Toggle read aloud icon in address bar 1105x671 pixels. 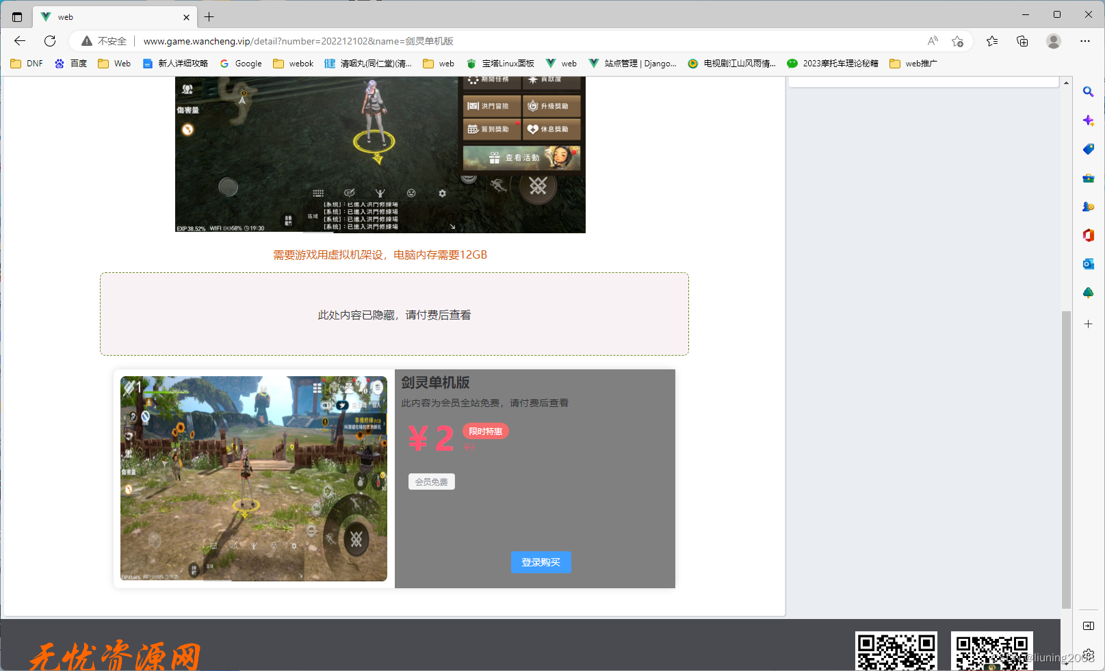click(x=933, y=41)
